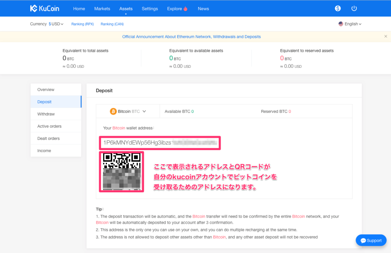Screen dimensions: 391x253
Task: Select Overview in the sidebar
Action: (56, 90)
